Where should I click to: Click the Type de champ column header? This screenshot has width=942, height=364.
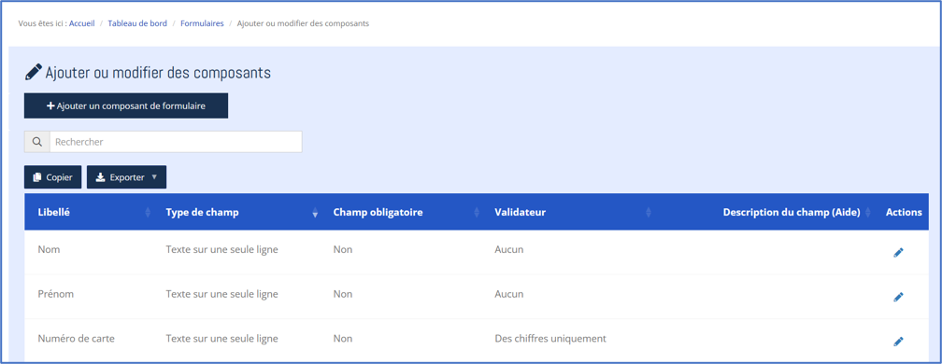202,212
